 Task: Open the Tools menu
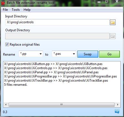(x=16, y=10)
